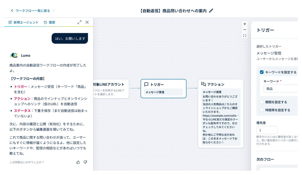Viewport: 302px width, 175px height.
Task: Close the Lumo agent chat panel
Action: [87, 22]
